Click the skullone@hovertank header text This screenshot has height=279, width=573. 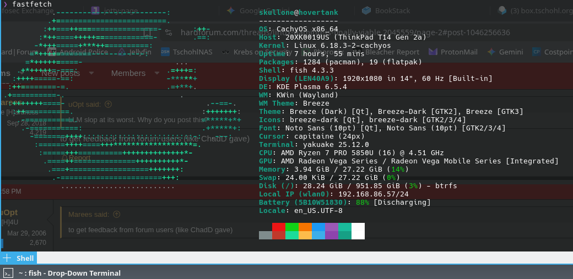pyautogui.click(x=299, y=13)
